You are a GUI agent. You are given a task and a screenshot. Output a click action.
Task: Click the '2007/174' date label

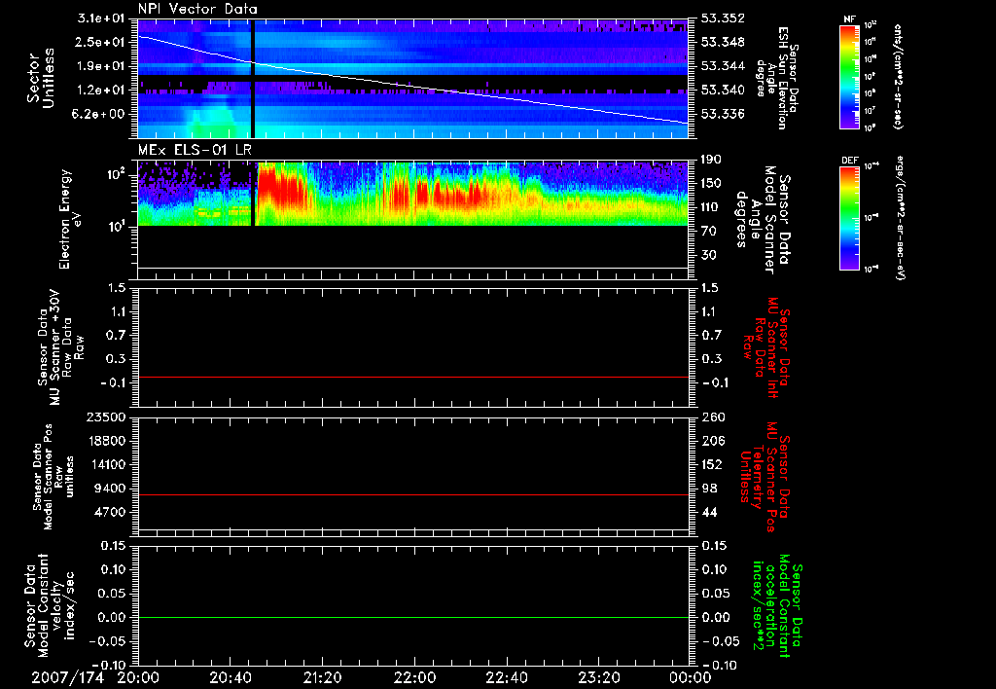[x=68, y=678]
